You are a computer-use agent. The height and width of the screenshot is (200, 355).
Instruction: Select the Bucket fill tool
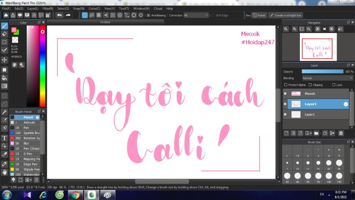(4, 78)
